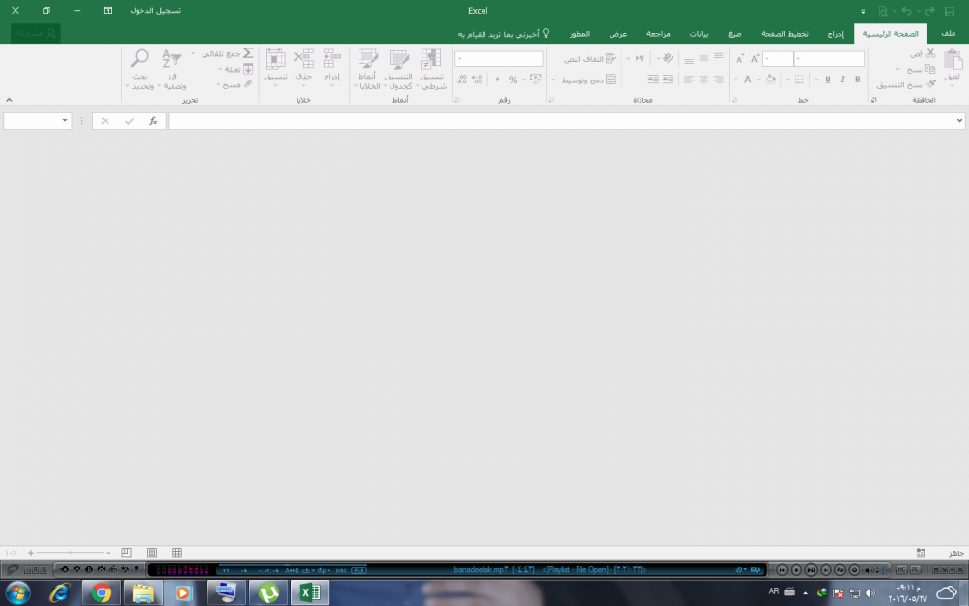Open Conditional Formatting (تنسيق شرطي)
Viewport: 969px width, 606px height.
point(431,69)
